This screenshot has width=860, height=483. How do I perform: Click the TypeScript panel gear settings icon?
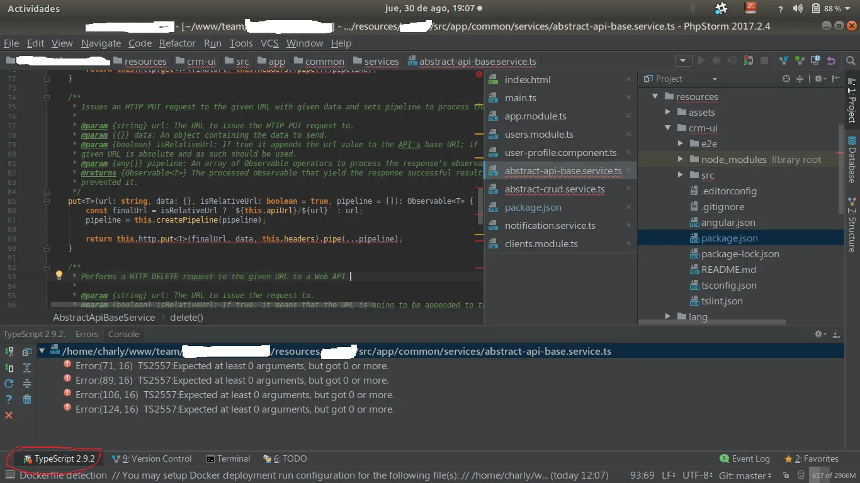820,334
